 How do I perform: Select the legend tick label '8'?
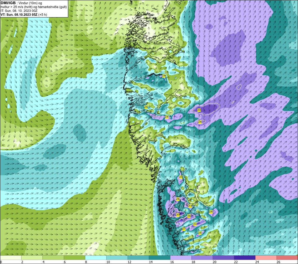coord(86,262)
